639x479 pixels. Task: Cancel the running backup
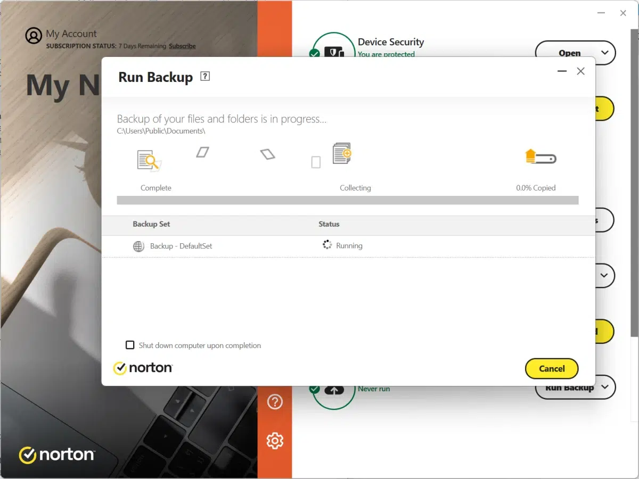[x=552, y=368]
